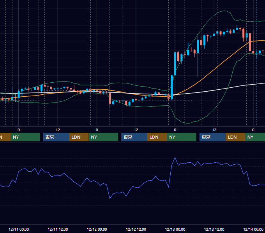The height and width of the screenshot is (233, 265).
Task: Click the 東京 session block covering 12/12 12:00
Action: click(134, 137)
